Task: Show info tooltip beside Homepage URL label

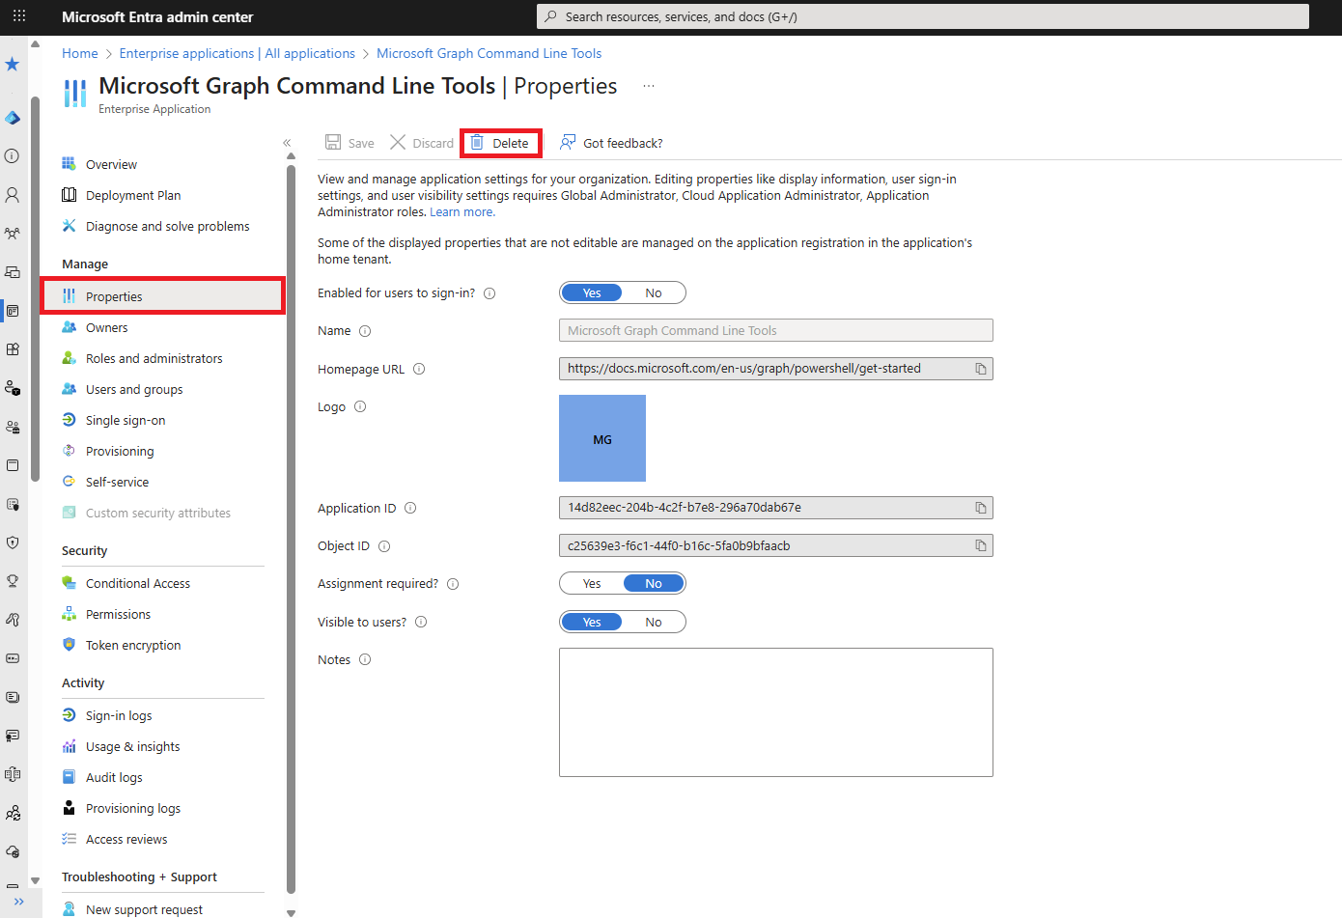Action: point(419,369)
